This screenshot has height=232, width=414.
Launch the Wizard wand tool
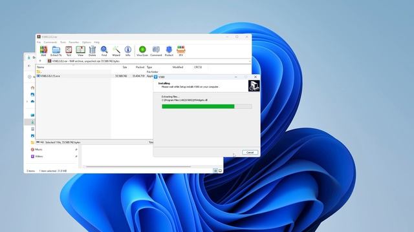pyautogui.click(x=116, y=51)
